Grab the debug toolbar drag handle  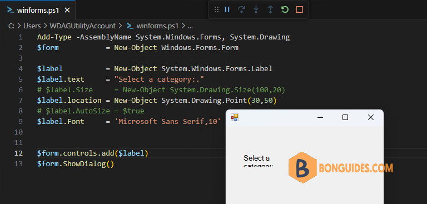(216, 10)
